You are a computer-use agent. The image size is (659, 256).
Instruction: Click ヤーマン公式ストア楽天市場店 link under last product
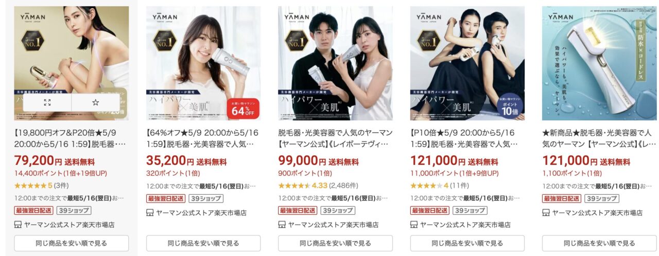597,212
